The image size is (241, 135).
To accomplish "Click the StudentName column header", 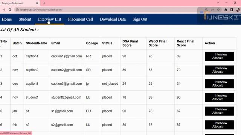I will pos(37,43).
